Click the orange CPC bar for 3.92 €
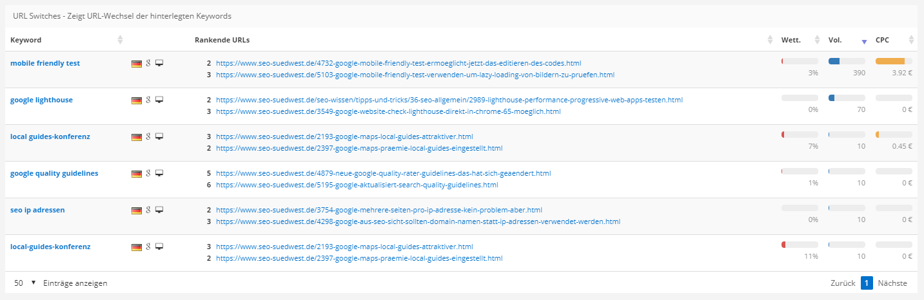924x300 pixels. 890,62
